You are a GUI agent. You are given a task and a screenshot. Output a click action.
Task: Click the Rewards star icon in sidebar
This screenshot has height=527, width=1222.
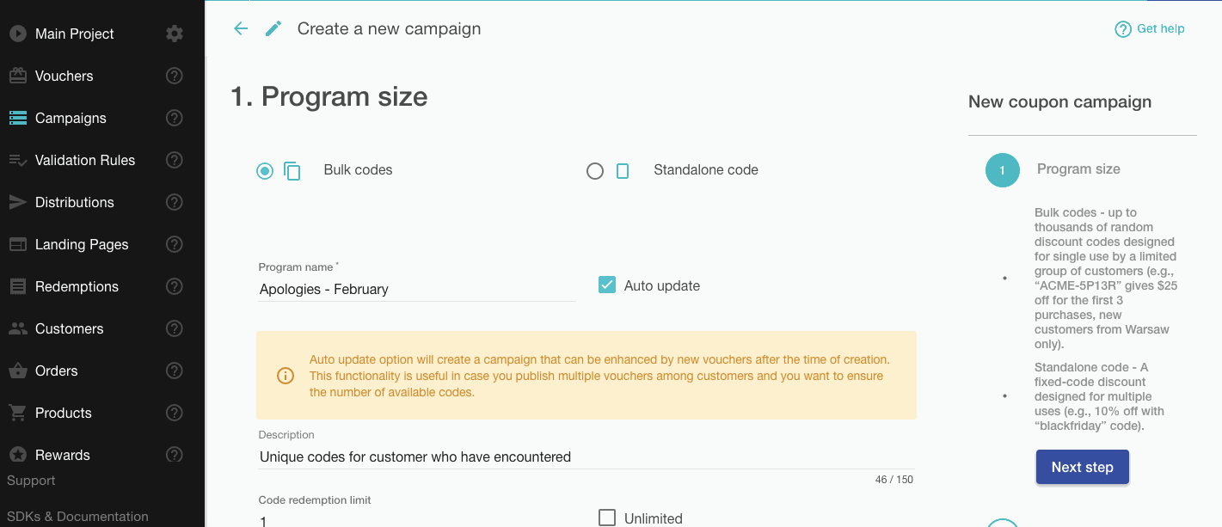[x=17, y=455]
